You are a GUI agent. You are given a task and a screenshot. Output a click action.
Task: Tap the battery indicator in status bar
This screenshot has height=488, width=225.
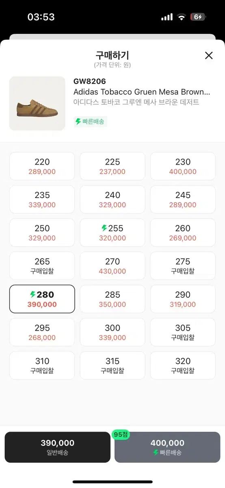click(x=199, y=17)
